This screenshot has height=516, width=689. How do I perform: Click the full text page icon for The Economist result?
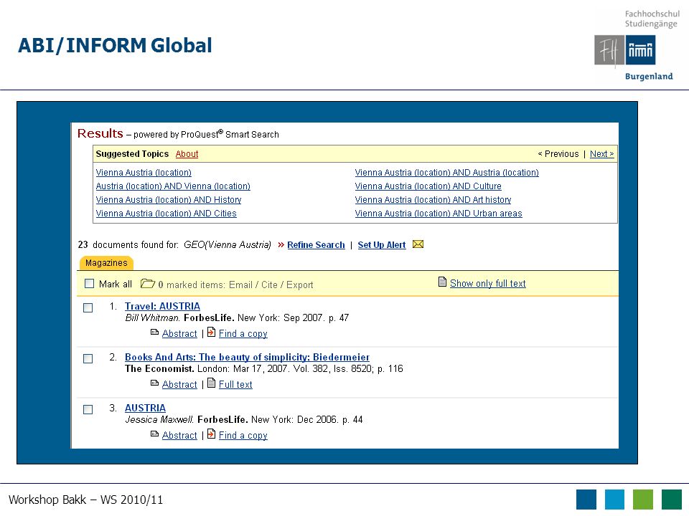click(x=211, y=383)
